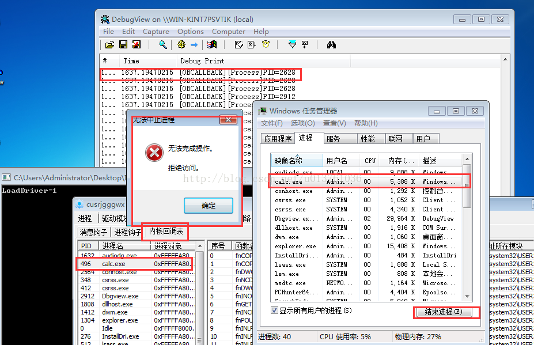
Task: Select the PID=2912 log line in DebugView
Action: (199, 97)
